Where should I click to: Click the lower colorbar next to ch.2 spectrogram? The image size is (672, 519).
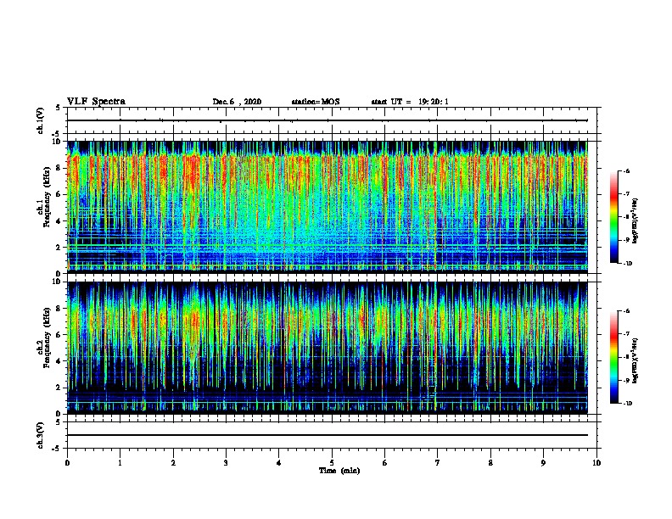pyautogui.click(x=613, y=357)
